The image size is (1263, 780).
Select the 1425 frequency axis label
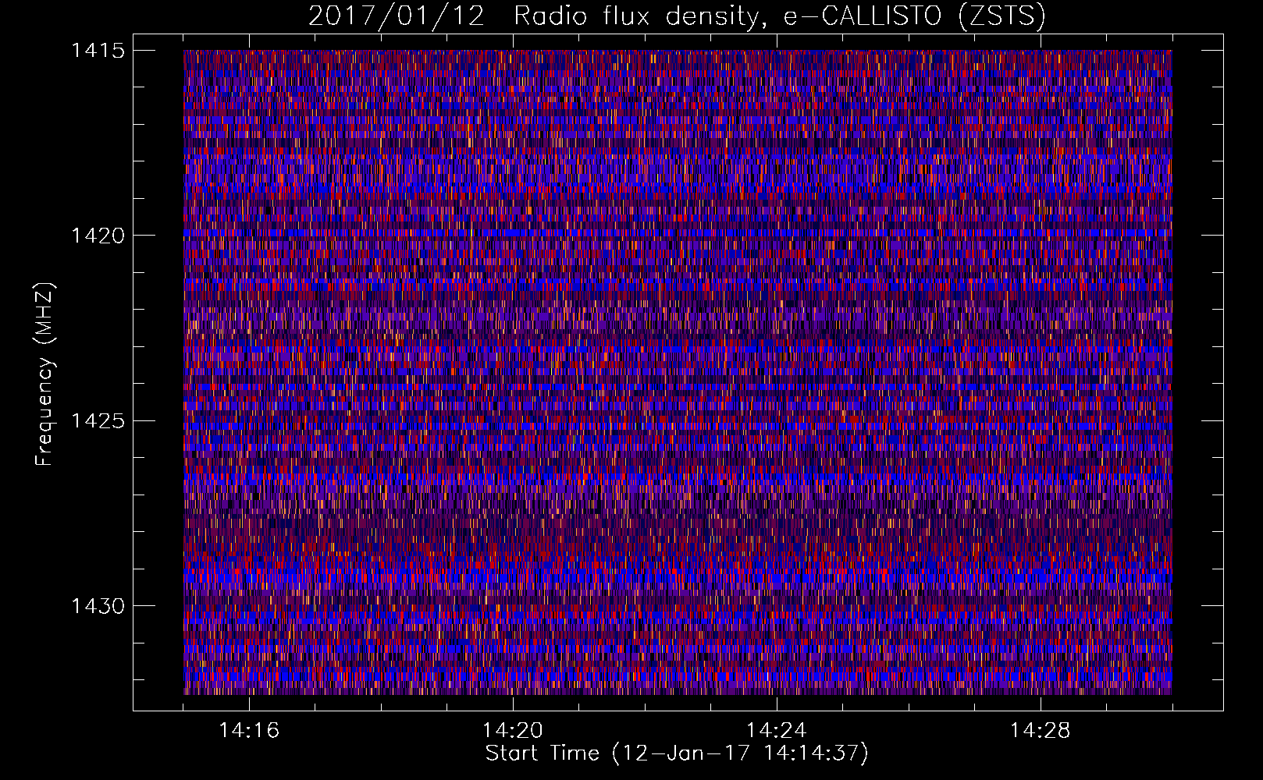[x=98, y=421]
